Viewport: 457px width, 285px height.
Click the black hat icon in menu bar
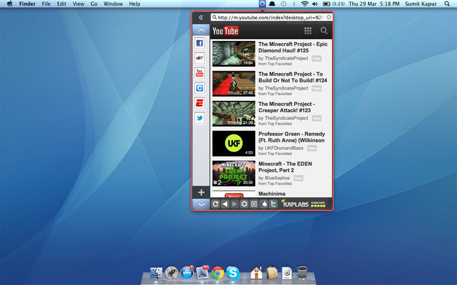point(272,4)
